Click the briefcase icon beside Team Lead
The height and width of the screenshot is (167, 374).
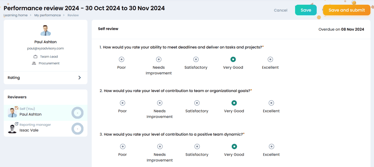(x=35, y=57)
